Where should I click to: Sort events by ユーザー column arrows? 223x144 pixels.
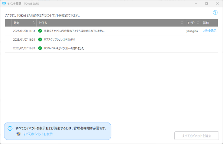(198, 23)
